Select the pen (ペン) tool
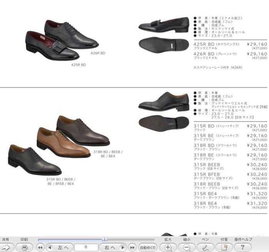Image resolution: width=269 pixels, height=252 pixels. click(206, 247)
